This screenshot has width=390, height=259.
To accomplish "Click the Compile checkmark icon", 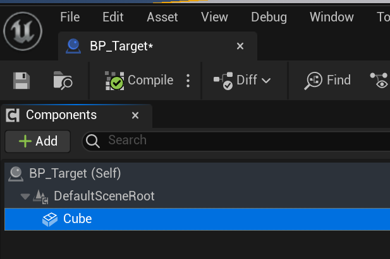I will 114,81.
